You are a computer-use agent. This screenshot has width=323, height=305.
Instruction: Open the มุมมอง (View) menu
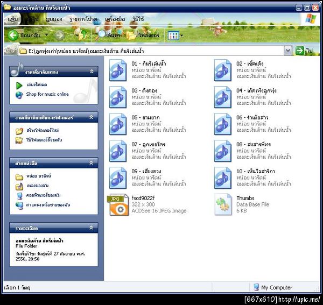54,19
